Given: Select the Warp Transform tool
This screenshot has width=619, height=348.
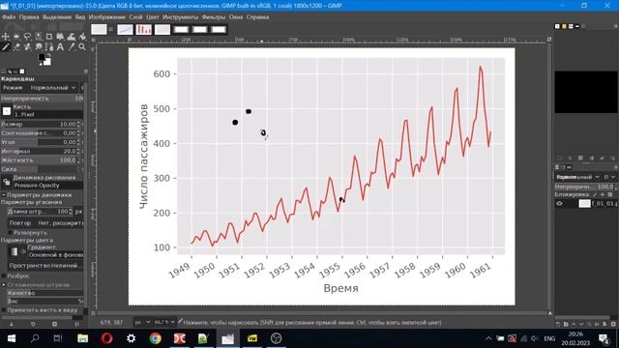Looking at the screenshot, I should pyautogui.click(x=71, y=37).
